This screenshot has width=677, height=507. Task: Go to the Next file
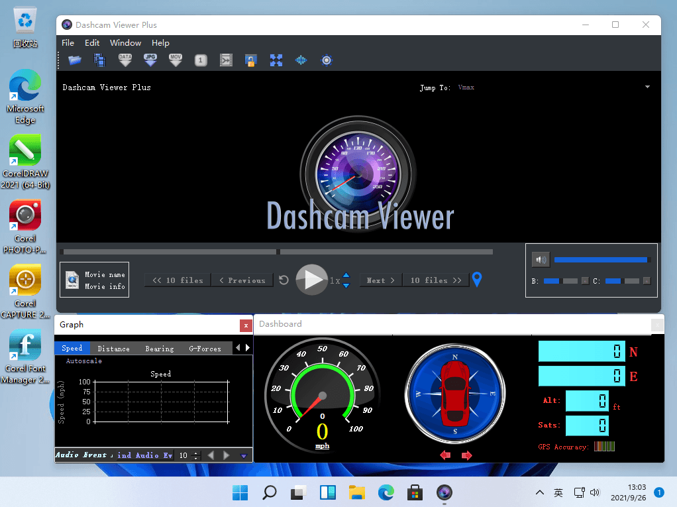(380, 280)
